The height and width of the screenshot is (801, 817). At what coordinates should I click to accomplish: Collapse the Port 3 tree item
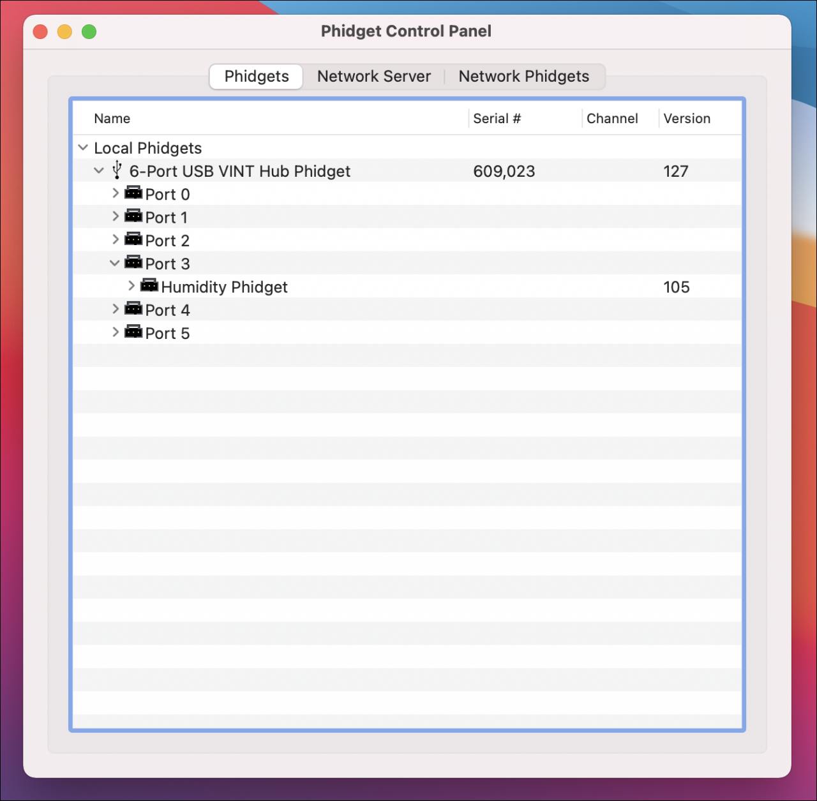(116, 263)
